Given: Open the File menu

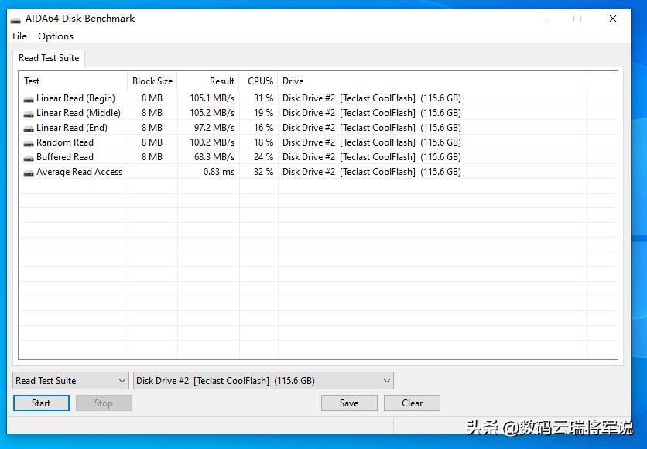Looking at the screenshot, I should [19, 36].
